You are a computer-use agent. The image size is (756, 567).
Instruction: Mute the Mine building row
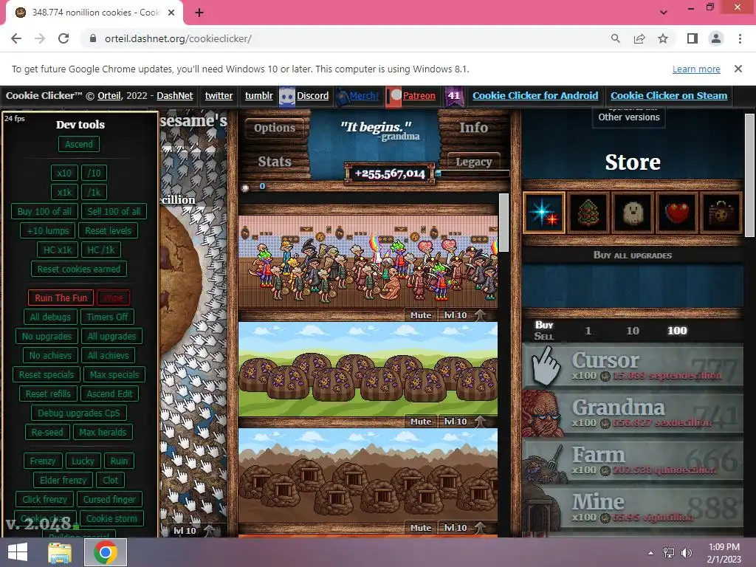420,528
